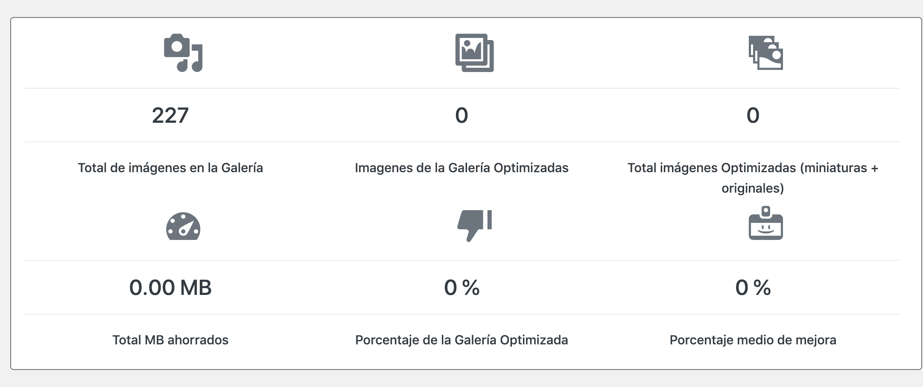
Task: Click the Porcentaje medio de mejora label
Action: pos(753,340)
